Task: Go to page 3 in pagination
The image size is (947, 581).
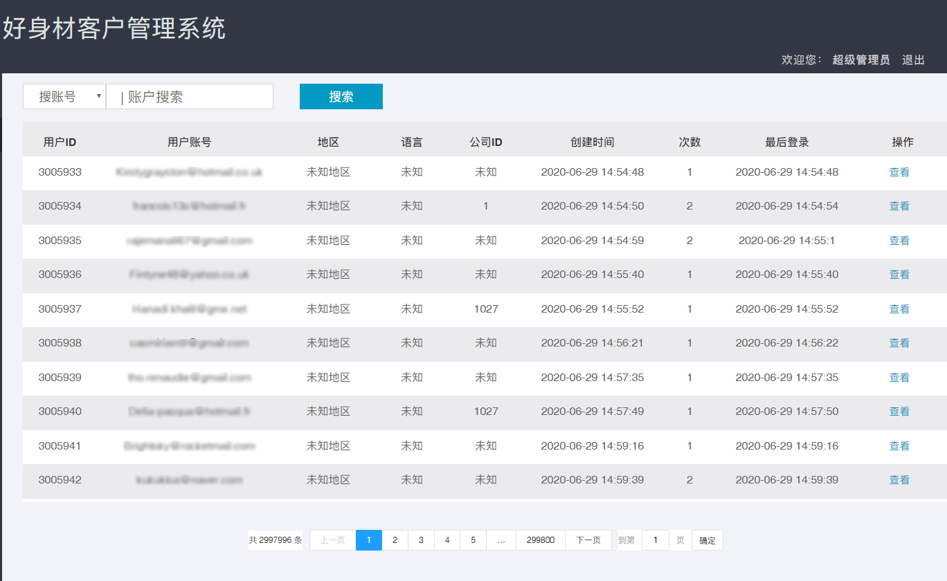Action: click(x=421, y=540)
